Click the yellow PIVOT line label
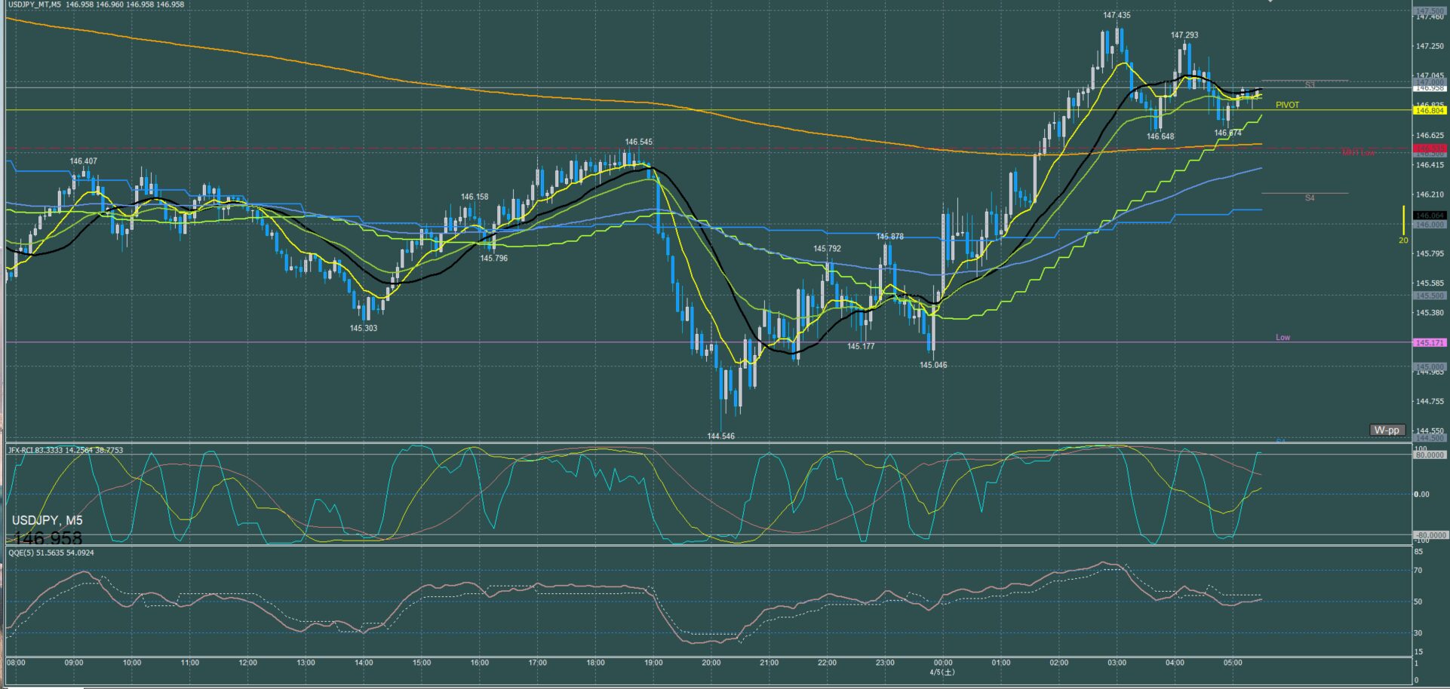Screen dimensions: 1450x689 (1288, 105)
